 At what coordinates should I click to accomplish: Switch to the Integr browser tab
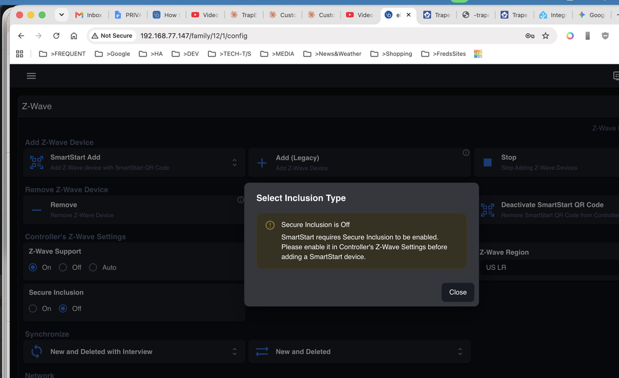pyautogui.click(x=553, y=15)
